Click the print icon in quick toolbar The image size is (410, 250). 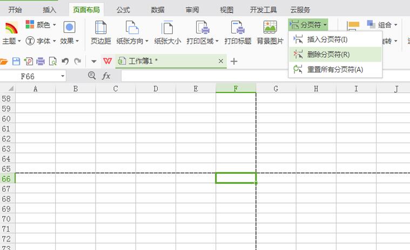(41, 62)
